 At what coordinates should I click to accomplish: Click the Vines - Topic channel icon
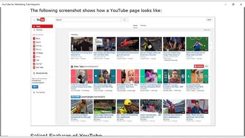pos(72,67)
